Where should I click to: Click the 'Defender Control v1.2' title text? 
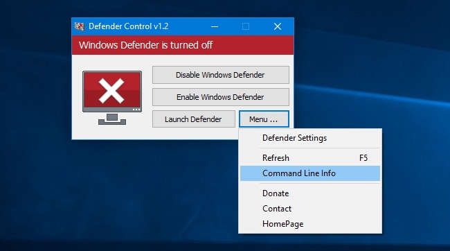point(129,26)
